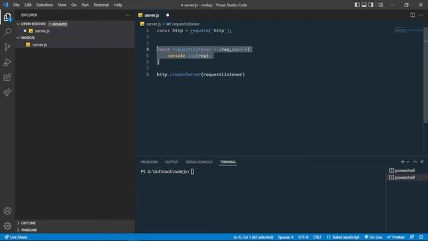
Task: Click server.js in the breadcrumb
Action: 153,24
